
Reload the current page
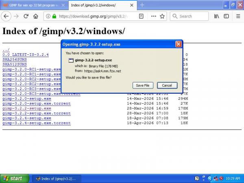click(26, 16)
